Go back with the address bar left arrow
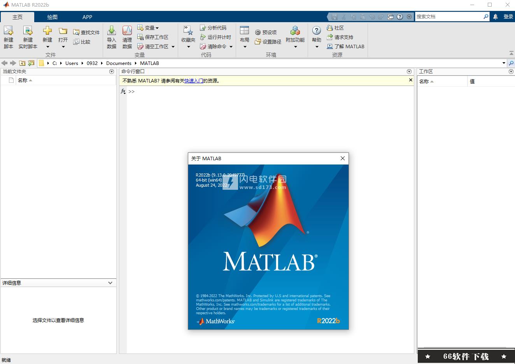Viewport: 515px width, 364px height. click(x=5, y=63)
